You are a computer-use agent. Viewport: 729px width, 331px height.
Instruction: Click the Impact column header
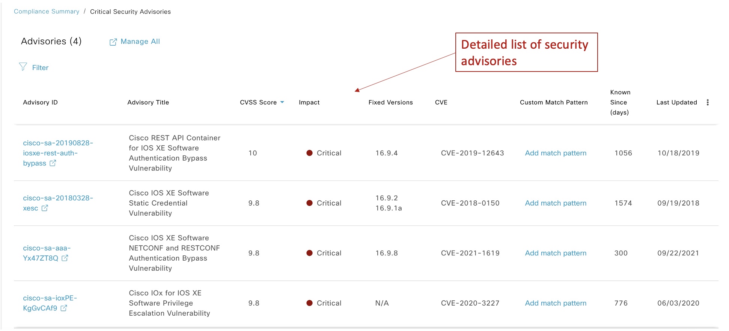pyautogui.click(x=309, y=103)
